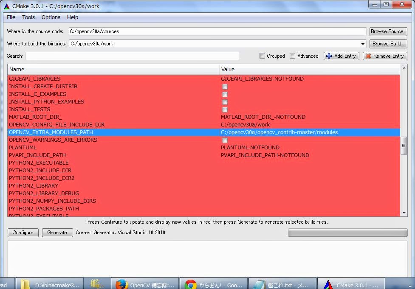Expand the build binaries path dropdown
This screenshot has height=289, width=415.
(363, 44)
